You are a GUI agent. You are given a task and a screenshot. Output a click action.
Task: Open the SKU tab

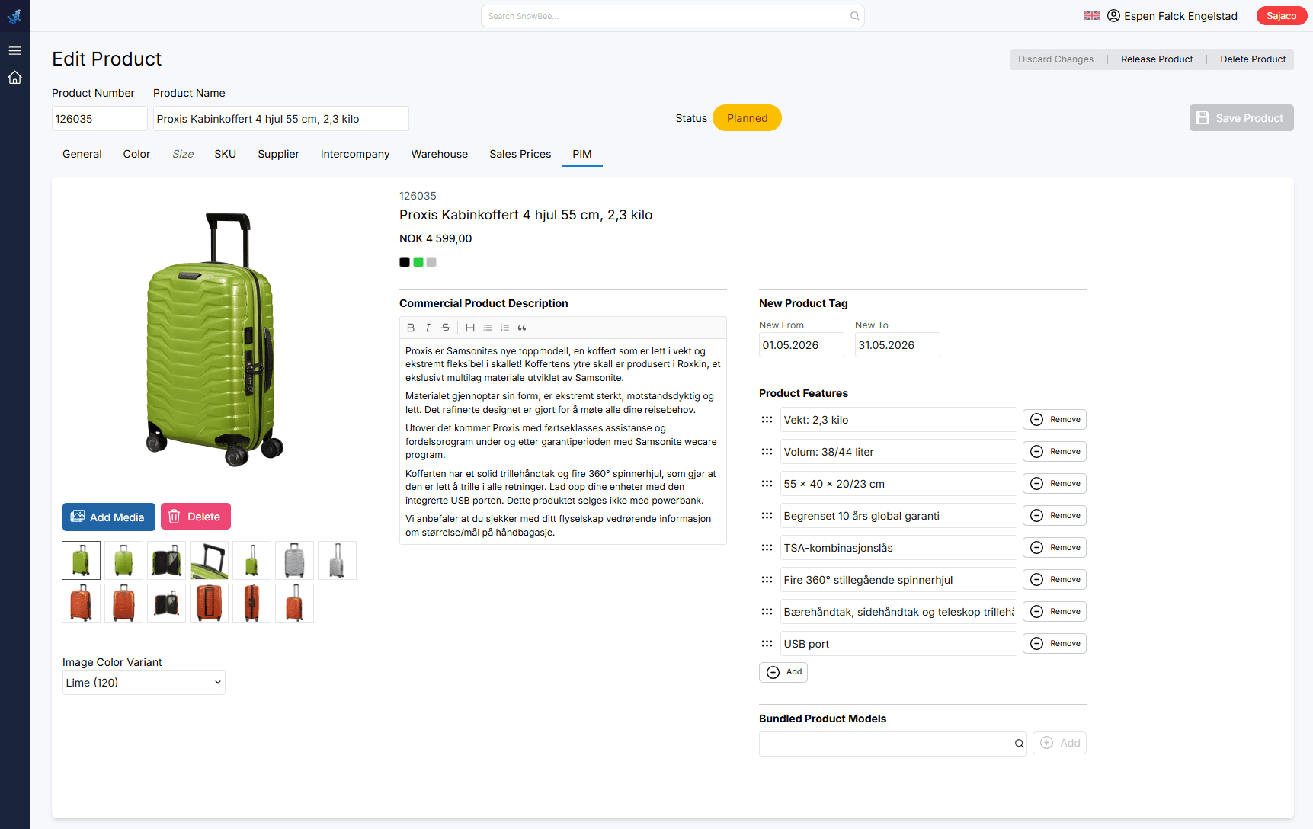226,154
